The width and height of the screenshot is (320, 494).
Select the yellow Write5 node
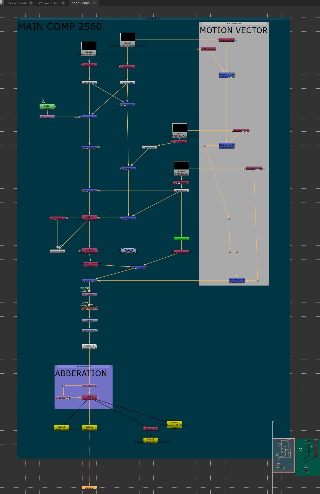coord(89,428)
